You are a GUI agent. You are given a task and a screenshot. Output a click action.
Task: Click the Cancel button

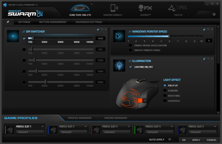[212, 140]
